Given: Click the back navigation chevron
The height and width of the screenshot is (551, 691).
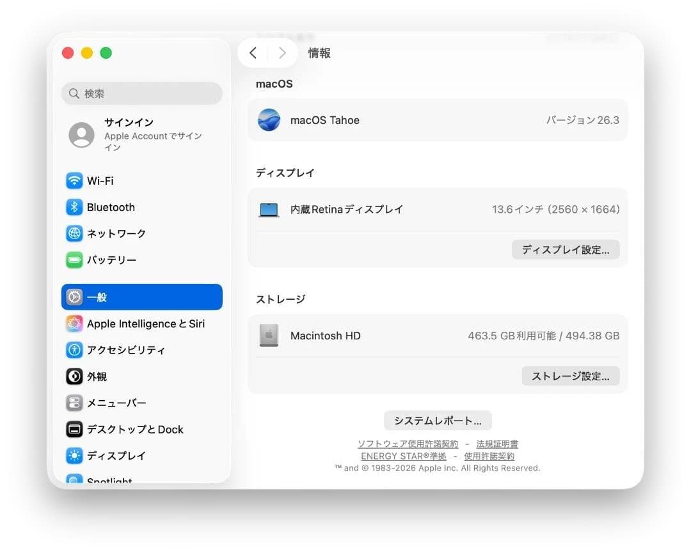Looking at the screenshot, I should tap(253, 53).
